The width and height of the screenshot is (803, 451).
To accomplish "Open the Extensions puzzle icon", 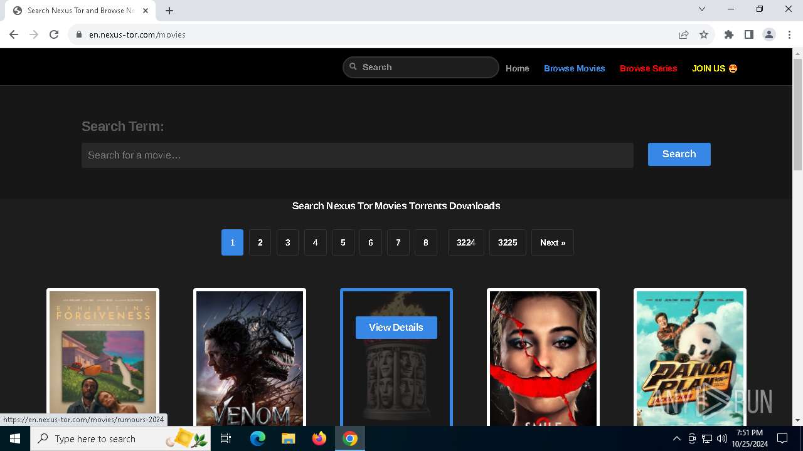I will tap(729, 34).
